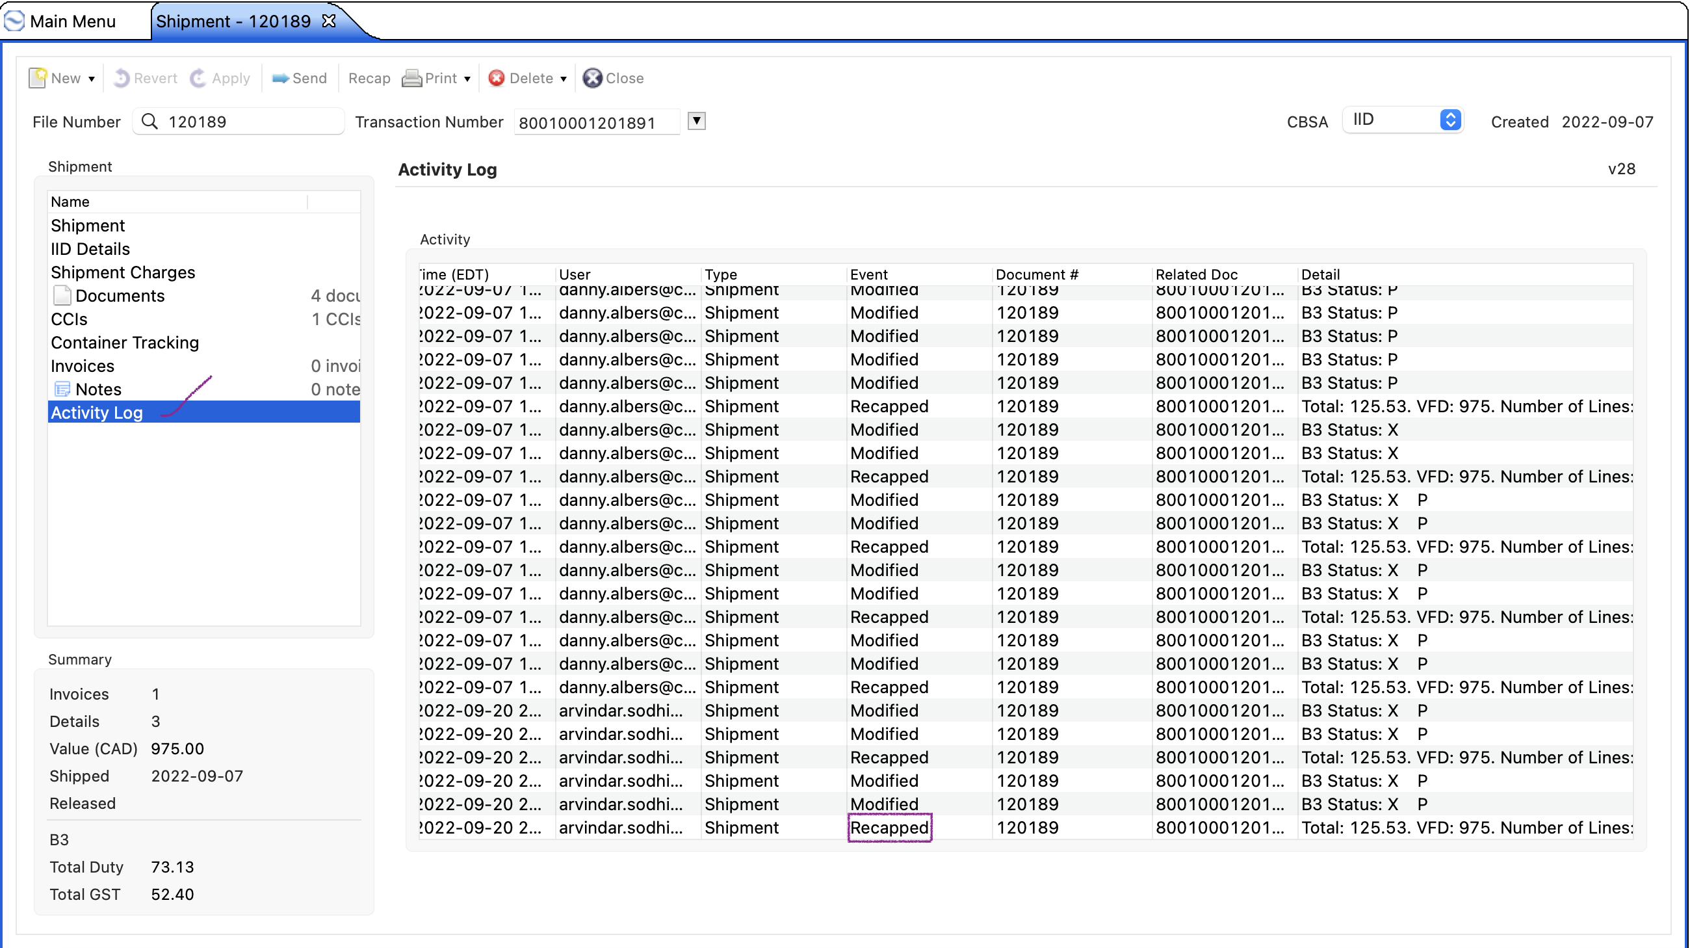Click the New document icon
Viewport: 1690px width, 948px height.
click(38, 78)
